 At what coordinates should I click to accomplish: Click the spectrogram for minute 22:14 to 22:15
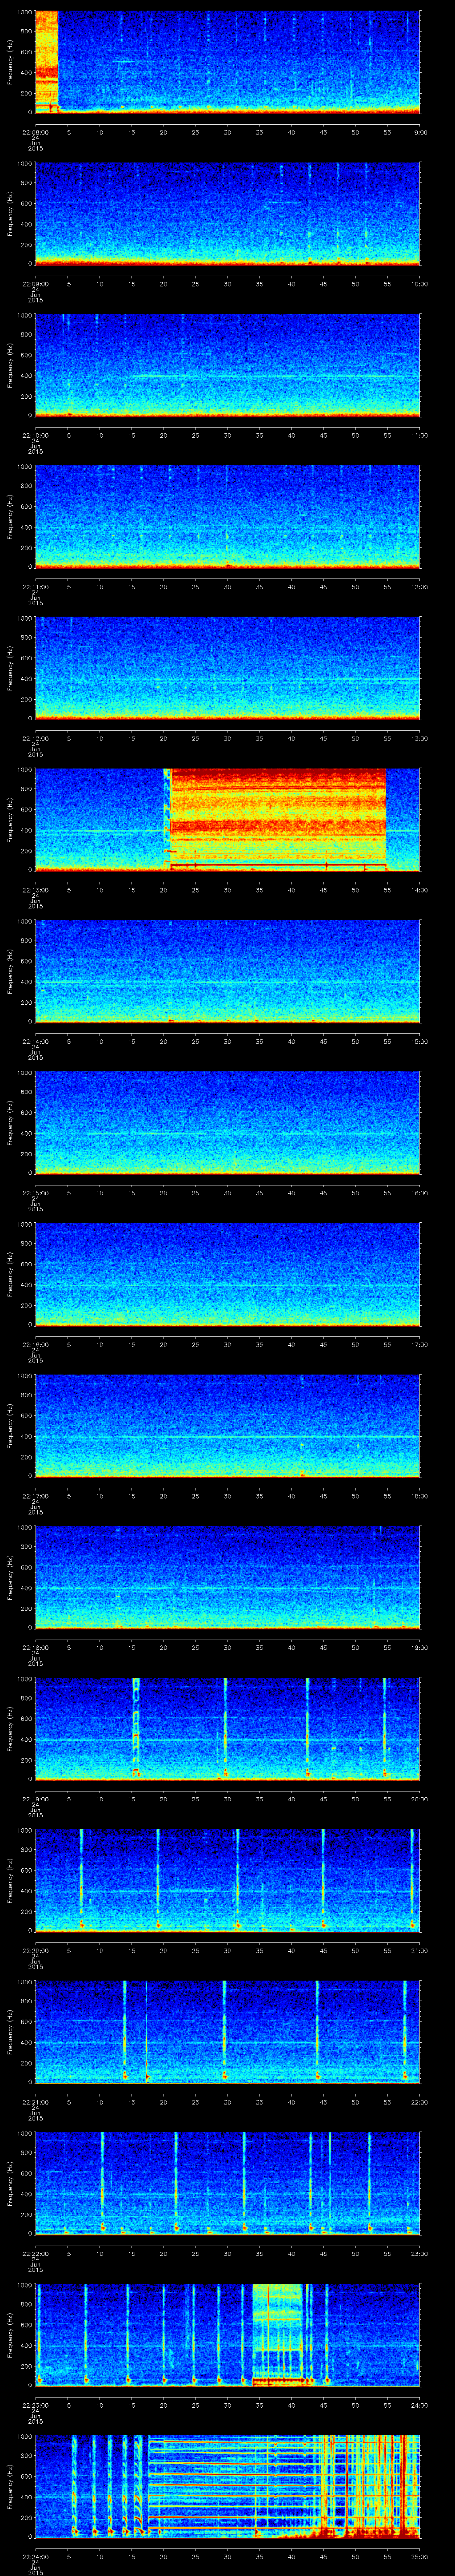[227, 971]
